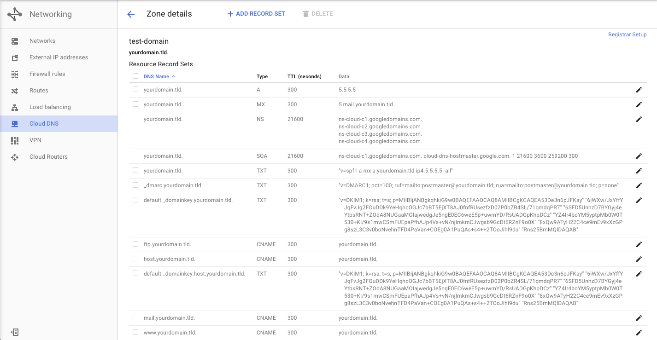Collapse the sidebar using bottom-left icon
The width and height of the screenshot is (657, 340).
[15, 332]
